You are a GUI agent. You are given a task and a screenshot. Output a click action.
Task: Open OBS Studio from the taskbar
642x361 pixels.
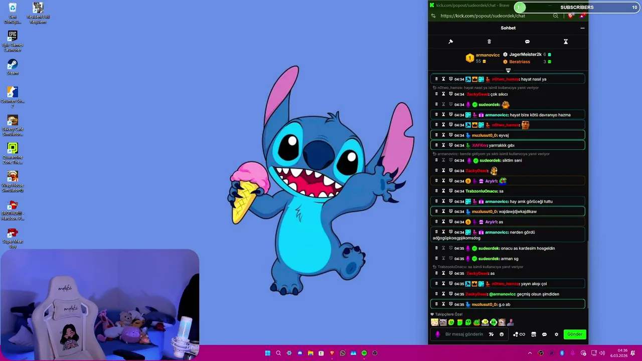pyautogui.click(x=375, y=353)
